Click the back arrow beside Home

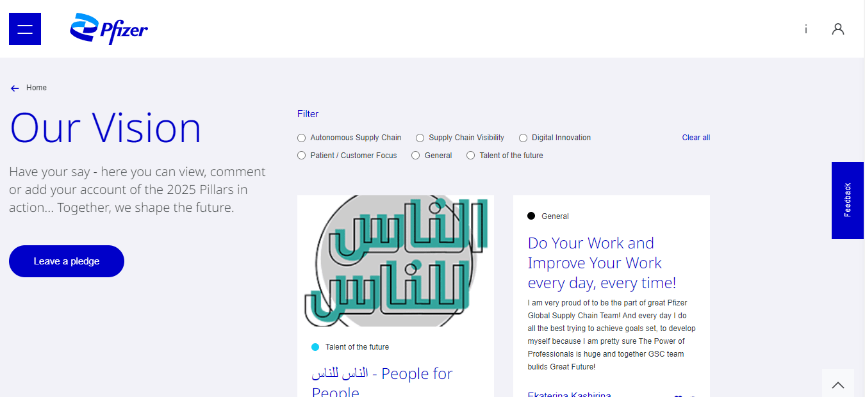15,88
